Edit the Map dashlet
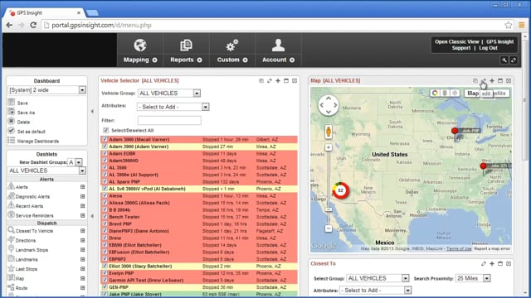 (484, 81)
